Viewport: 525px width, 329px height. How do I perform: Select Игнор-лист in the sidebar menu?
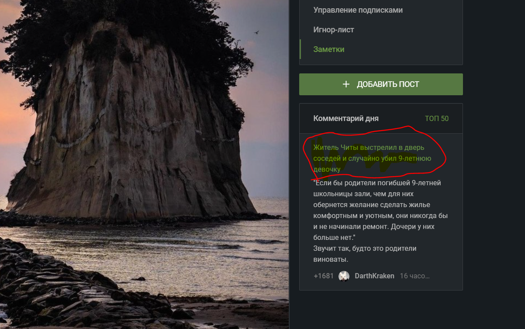(x=334, y=30)
